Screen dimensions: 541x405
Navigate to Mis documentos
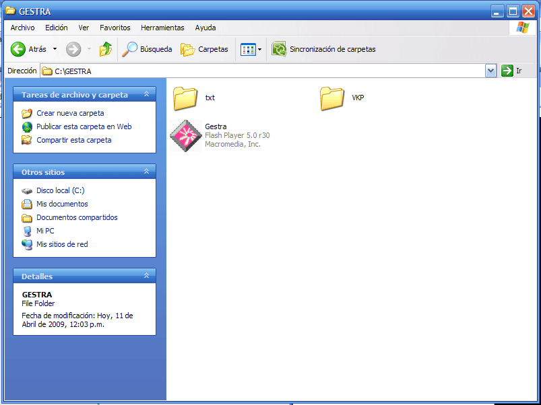pos(62,204)
